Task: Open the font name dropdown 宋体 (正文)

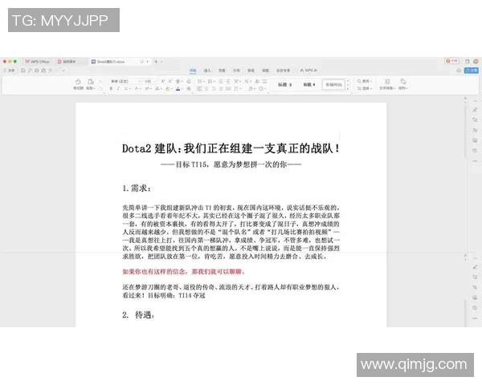Action: [125, 81]
